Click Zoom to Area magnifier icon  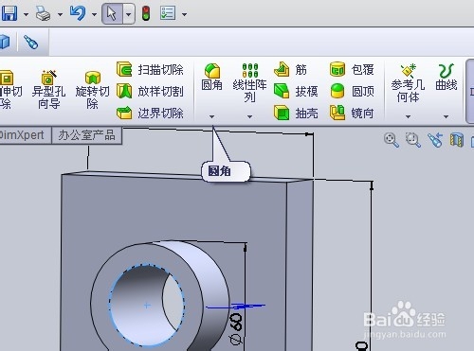(413, 140)
